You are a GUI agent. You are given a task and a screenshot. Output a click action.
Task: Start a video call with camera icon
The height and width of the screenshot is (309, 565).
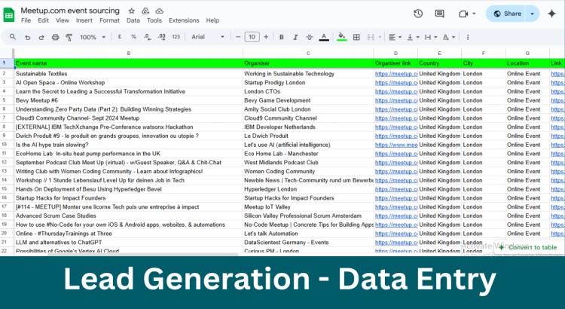tap(463, 14)
